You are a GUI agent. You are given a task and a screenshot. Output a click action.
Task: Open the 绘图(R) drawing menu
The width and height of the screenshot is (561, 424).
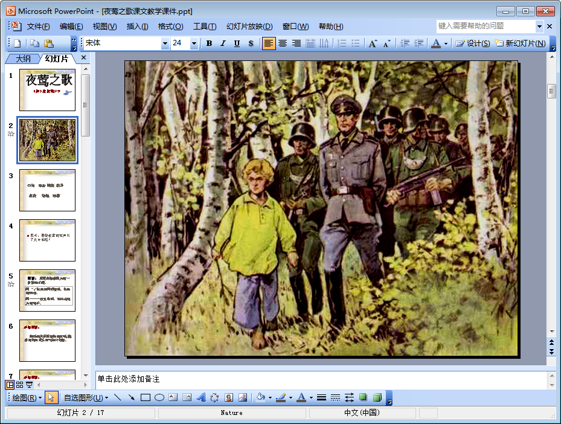click(27, 398)
